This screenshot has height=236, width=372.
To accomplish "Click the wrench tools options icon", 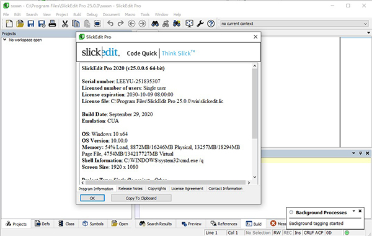I will click(x=200, y=24).
